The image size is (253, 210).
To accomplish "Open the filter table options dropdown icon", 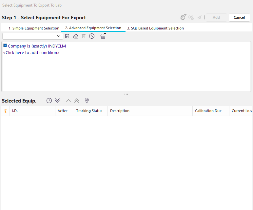I will coord(103,36).
